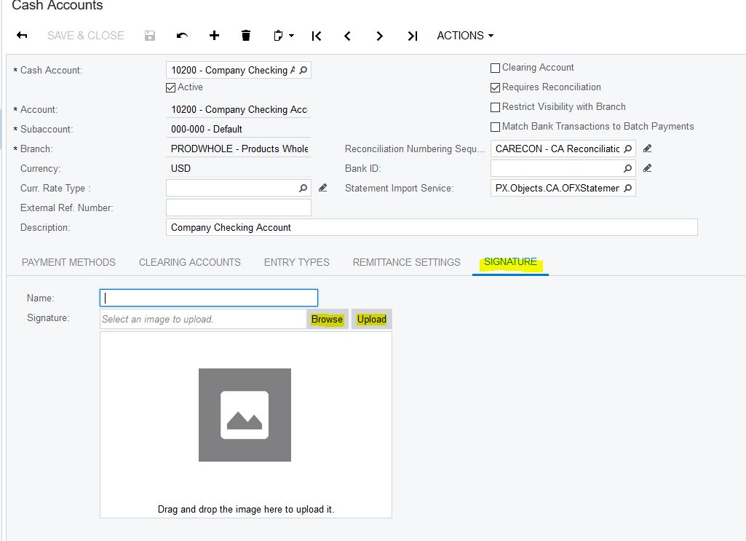746x541 pixels.
Task: Open the Remittance Settings tab
Action: [x=406, y=262]
